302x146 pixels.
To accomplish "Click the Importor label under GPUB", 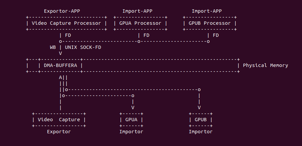I will point(201,132).
